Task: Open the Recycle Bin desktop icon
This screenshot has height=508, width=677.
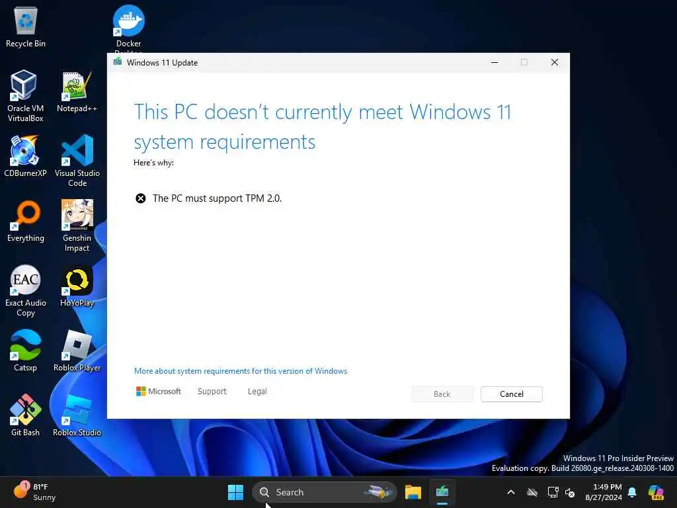Action: 26,26
